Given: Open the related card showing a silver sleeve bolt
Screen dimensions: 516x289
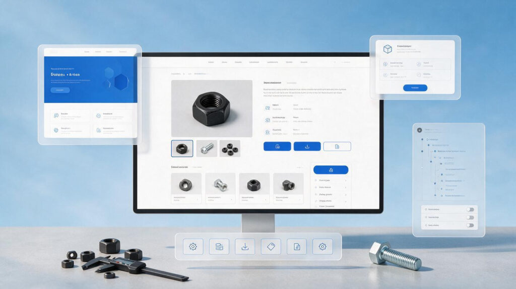Looking at the screenshot, I should coord(220,188).
